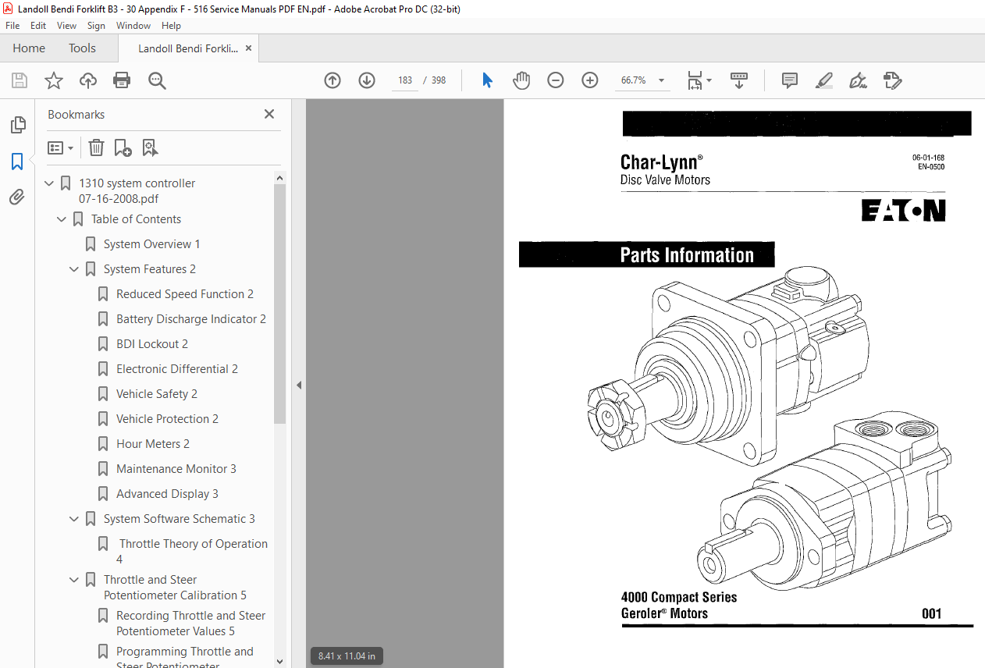Click bookmarks scrollbar down arrow
985x668 pixels.
pos(280,661)
